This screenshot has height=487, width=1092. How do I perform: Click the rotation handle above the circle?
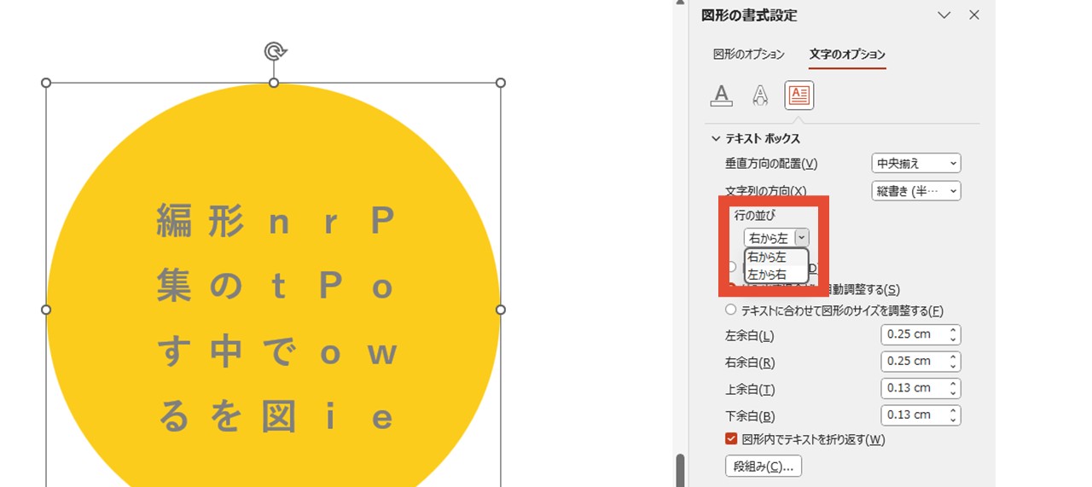(274, 51)
